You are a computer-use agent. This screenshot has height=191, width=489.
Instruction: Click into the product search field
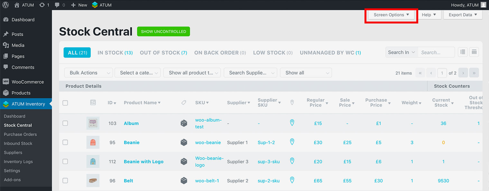coord(436,52)
